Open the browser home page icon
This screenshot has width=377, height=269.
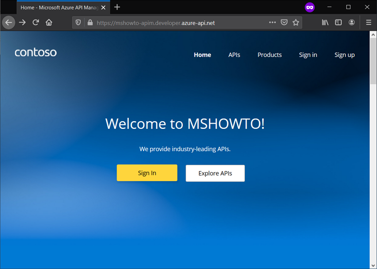point(49,23)
